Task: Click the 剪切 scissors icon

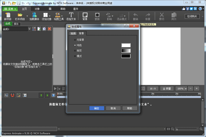Action: point(162,16)
